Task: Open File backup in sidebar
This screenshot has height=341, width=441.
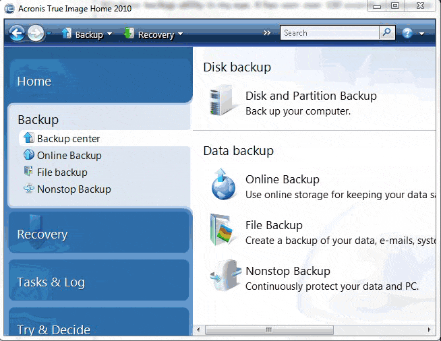Action: (x=62, y=173)
